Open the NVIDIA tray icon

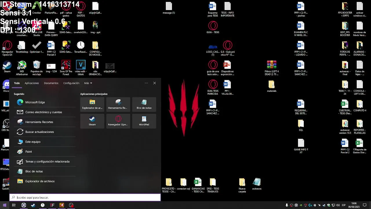pyautogui.click(x=301, y=205)
